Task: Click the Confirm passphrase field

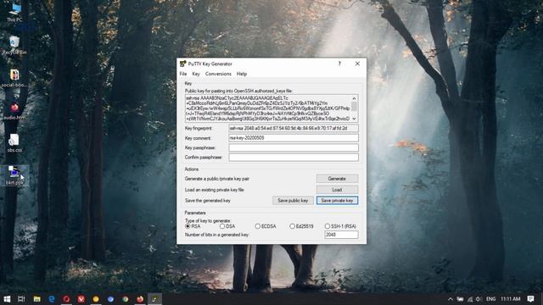Action: pos(294,157)
